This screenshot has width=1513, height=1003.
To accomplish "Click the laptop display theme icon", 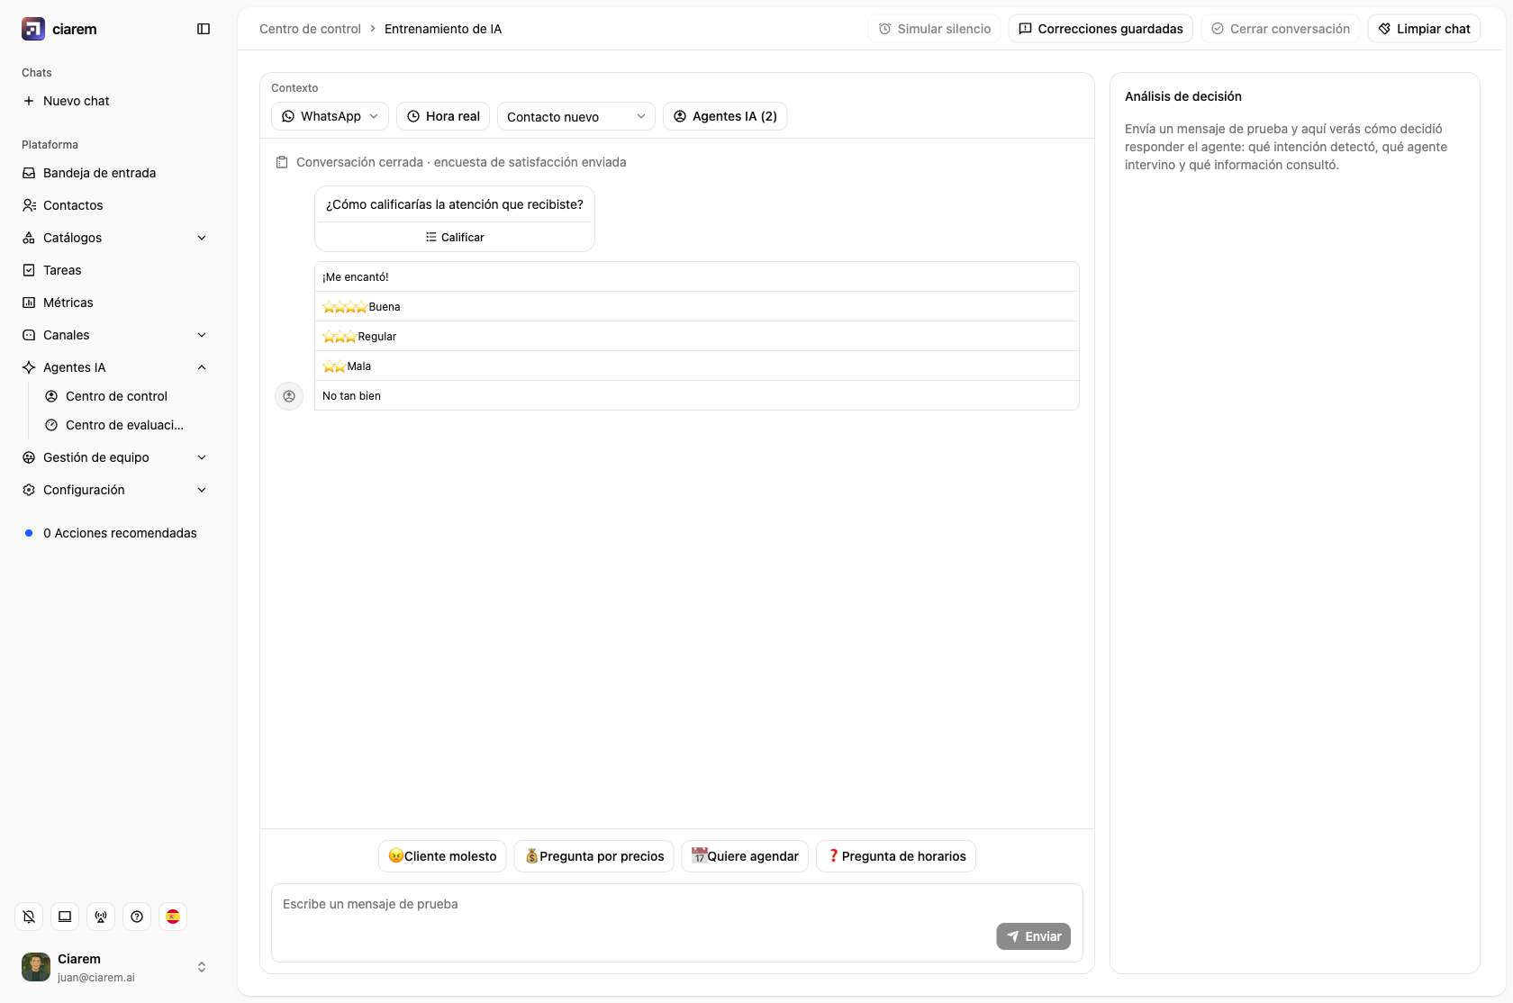I will tap(65, 917).
